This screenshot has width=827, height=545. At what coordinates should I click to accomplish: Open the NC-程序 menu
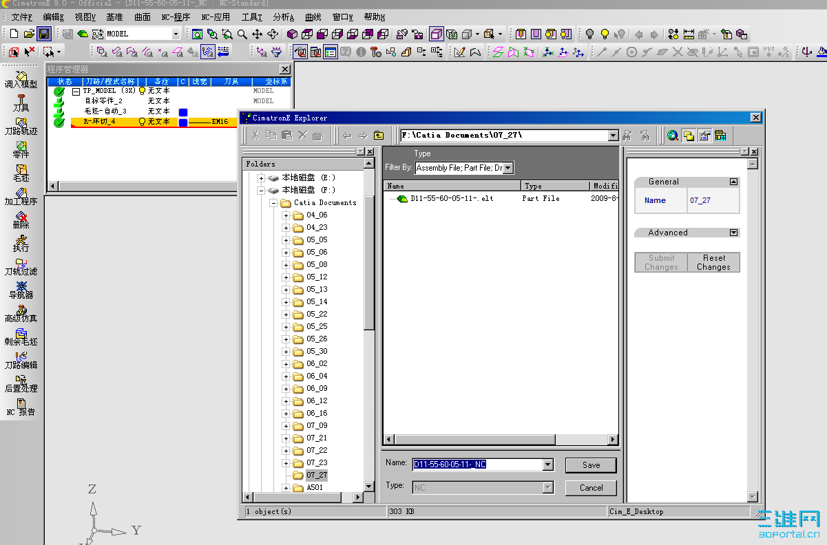coord(176,17)
